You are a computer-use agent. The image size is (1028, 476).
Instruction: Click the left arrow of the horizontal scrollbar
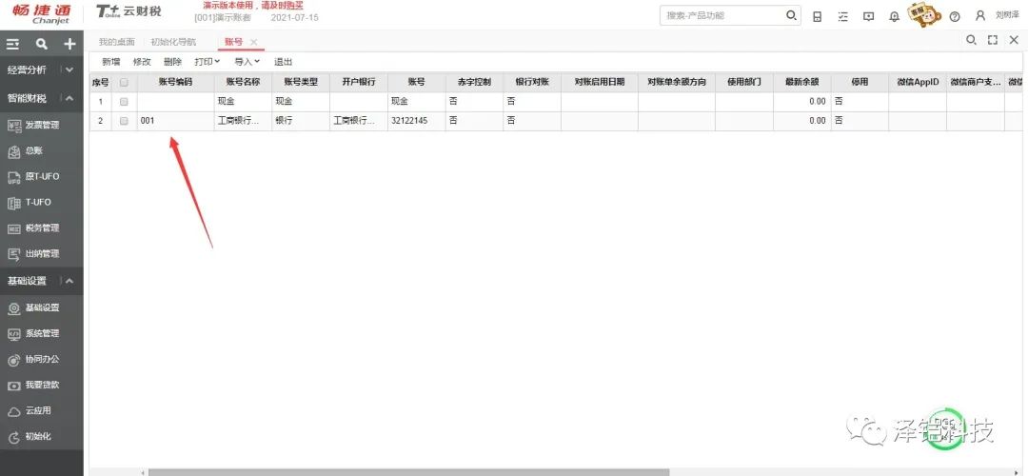coord(143,472)
